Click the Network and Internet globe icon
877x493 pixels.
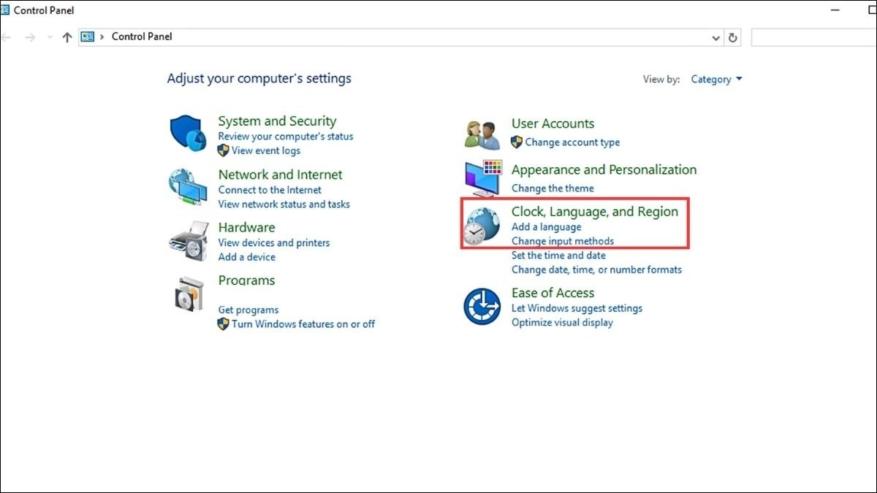pyautogui.click(x=188, y=187)
